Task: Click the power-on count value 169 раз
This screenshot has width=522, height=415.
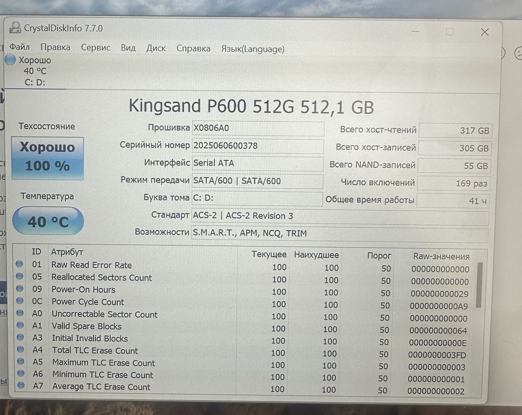Action: [x=454, y=183]
